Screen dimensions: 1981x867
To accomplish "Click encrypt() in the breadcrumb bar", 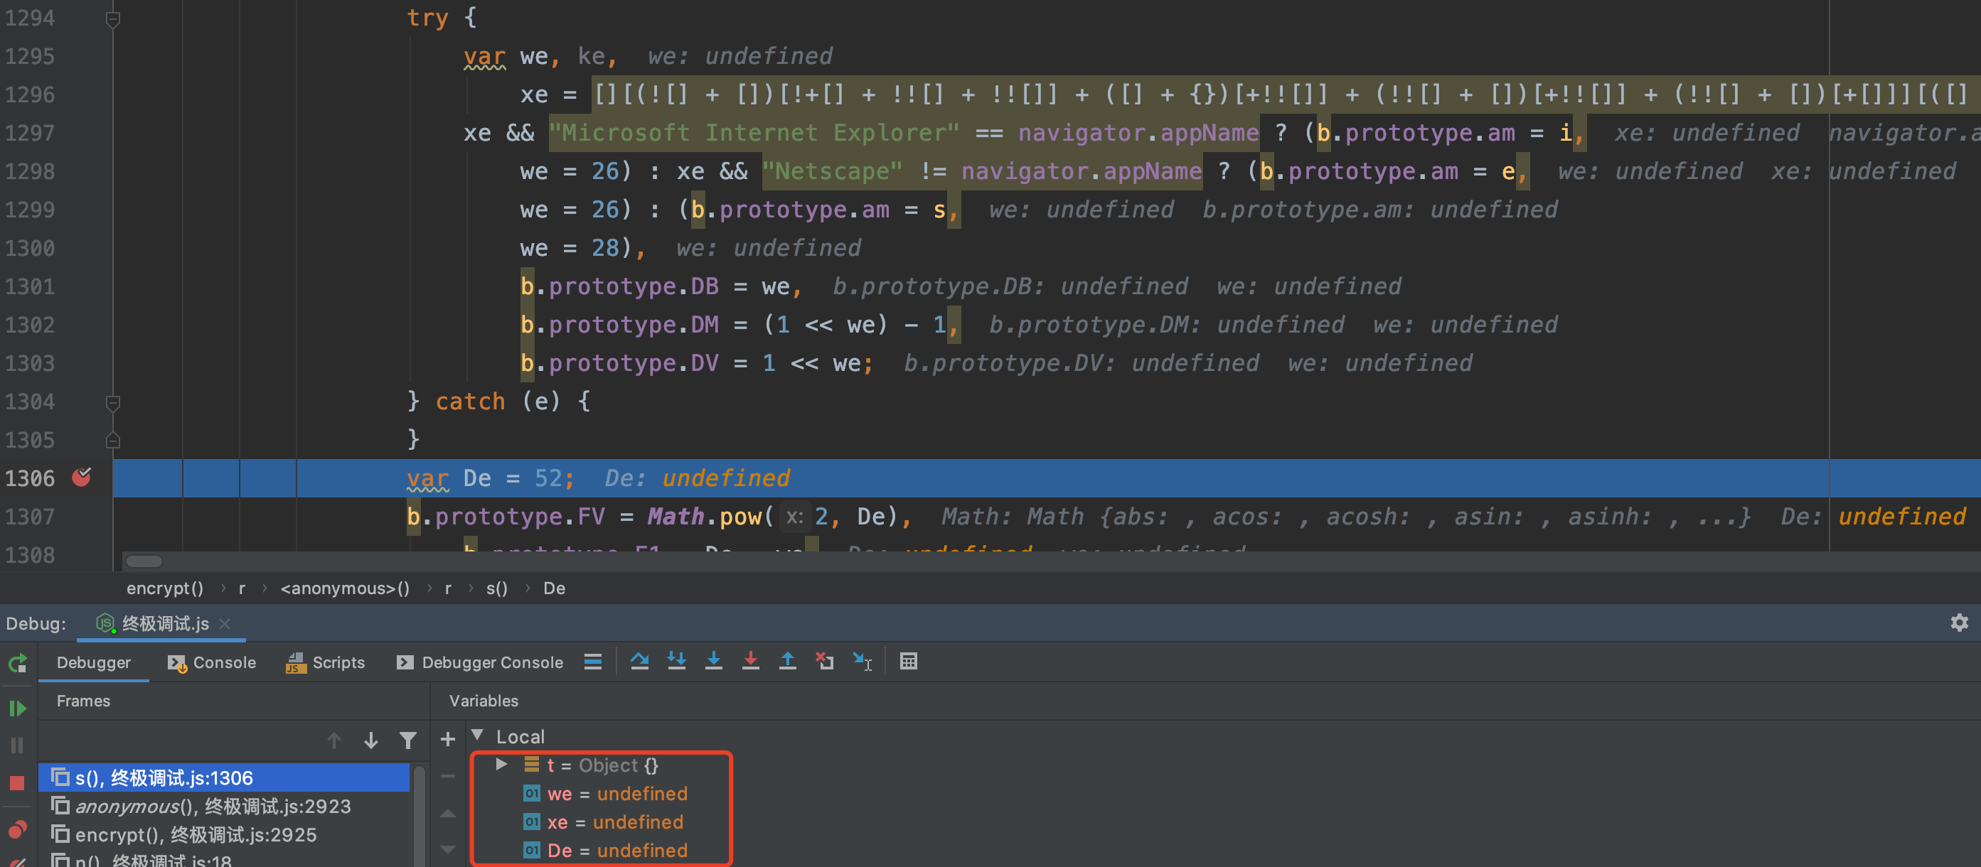I will point(164,588).
